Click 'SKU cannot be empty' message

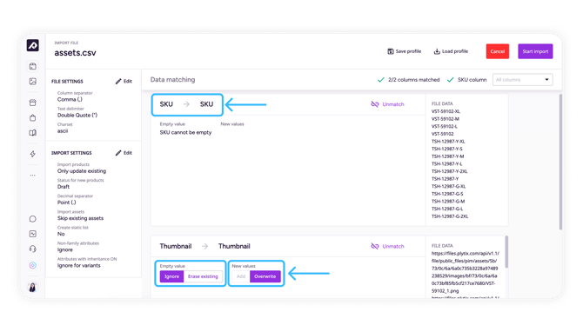[185, 133]
